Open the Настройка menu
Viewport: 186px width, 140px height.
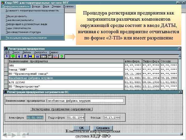40,52
